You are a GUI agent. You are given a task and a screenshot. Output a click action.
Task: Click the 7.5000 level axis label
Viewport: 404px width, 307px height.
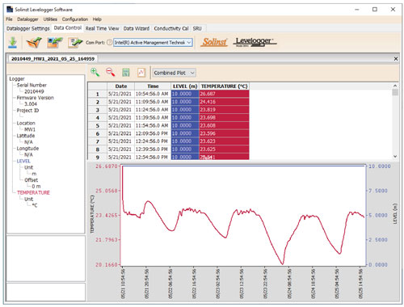(x=378, y=191)
